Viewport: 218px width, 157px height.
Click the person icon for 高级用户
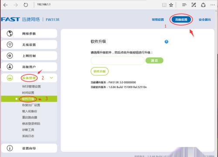coord(10,67)
